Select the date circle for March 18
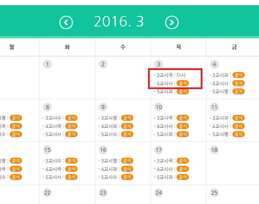The width and height of the screenshot is (259, 204). 214,150
